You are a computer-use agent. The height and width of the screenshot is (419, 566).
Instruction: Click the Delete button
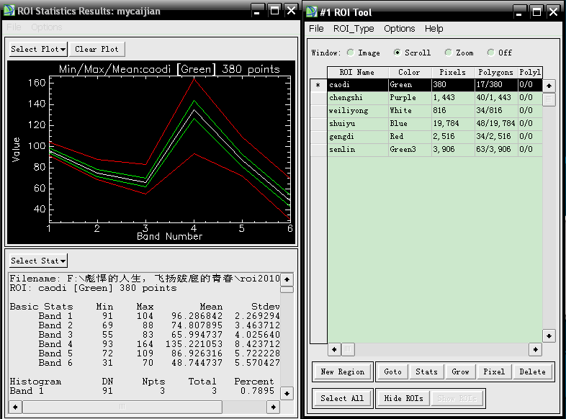point(532,371)
